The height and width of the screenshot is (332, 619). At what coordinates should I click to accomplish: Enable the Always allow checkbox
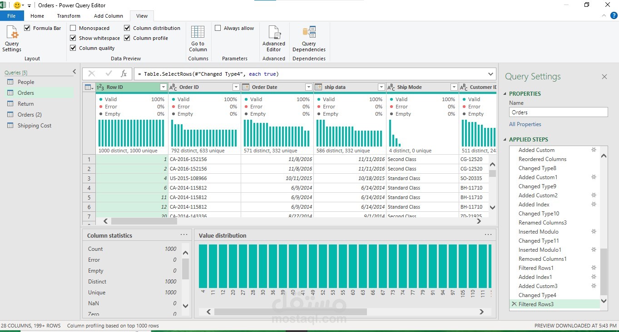click(x=218, y=28)
